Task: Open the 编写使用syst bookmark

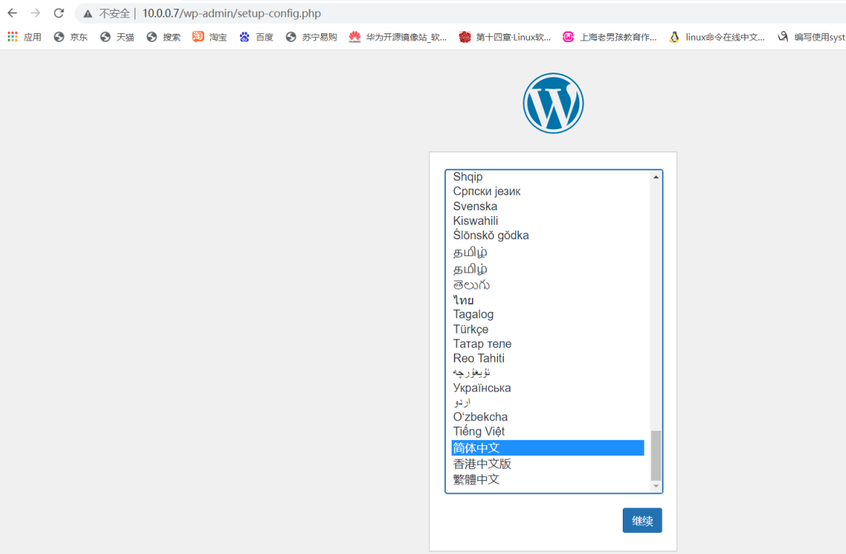Action: (x=811, y=37)
